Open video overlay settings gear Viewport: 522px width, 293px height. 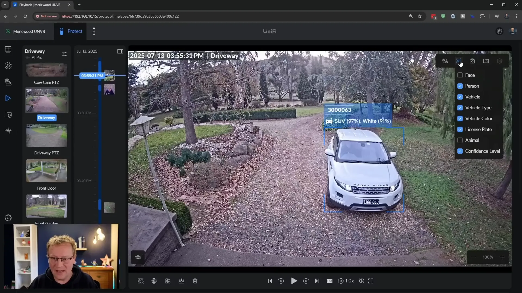pos(499,61)
